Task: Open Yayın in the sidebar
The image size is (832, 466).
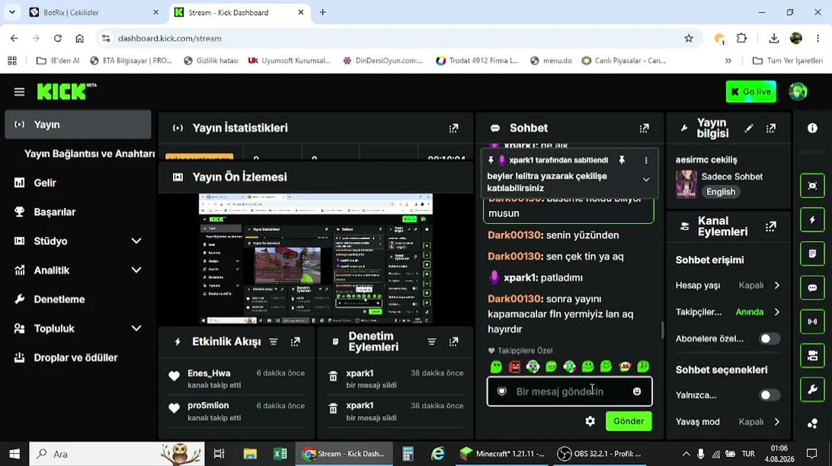Action: pyautogui.click(x=78, y=124)
